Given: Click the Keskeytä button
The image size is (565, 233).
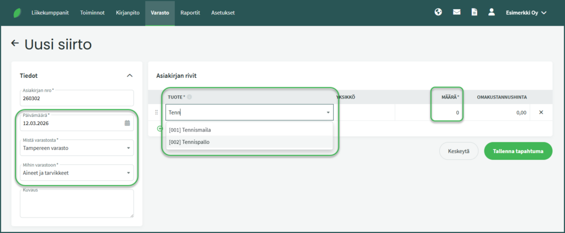Looking at the screenshot, I should (x=458, y=151).
